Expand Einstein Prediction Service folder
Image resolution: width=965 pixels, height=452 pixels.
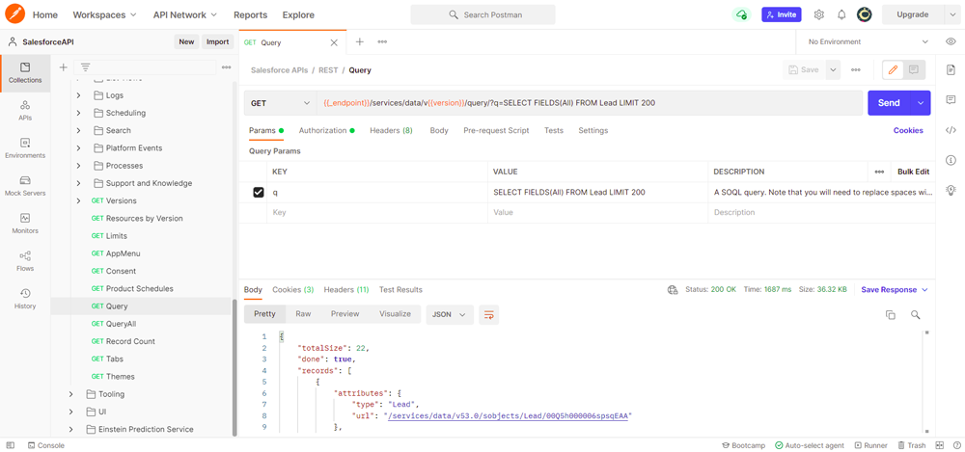(x=70, y=429)
